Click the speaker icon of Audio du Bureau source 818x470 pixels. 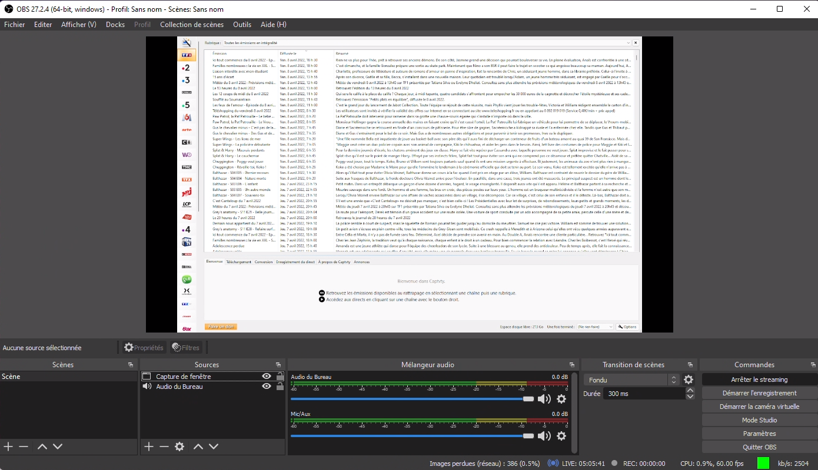click(x=147, y=387)
